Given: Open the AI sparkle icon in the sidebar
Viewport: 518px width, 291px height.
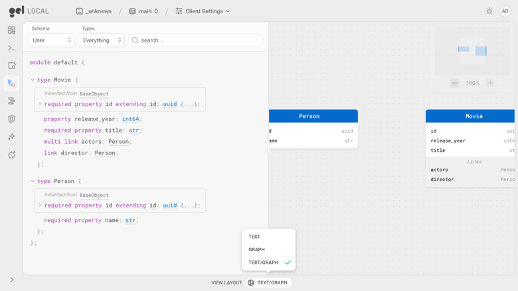Looking at the screenshot, I should 11,137.
